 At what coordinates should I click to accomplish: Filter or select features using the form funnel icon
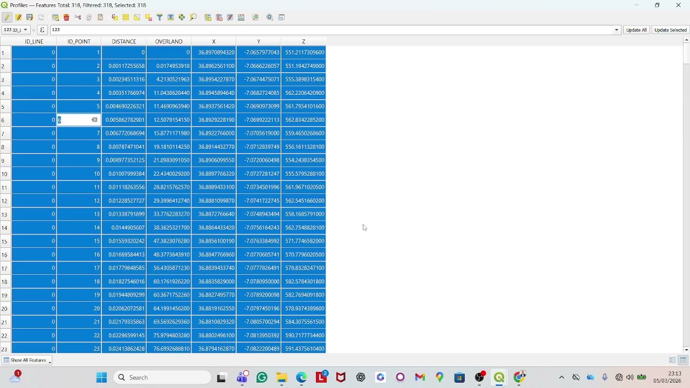[160, 17]
